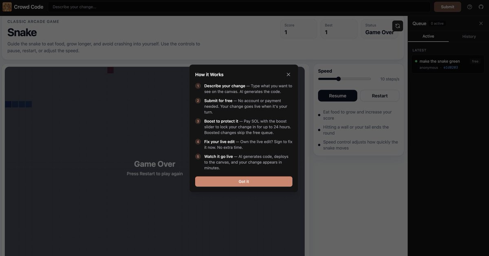Click the Submit button
489x256 pixels.
[x=447, y=7]
